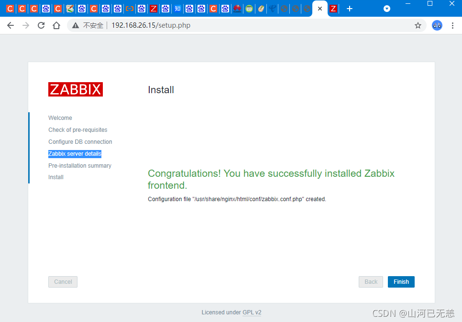The width and height of the screenshot is (462, 322).
Task: Click the Check of pre-requisites step
Action: [78, 130]
